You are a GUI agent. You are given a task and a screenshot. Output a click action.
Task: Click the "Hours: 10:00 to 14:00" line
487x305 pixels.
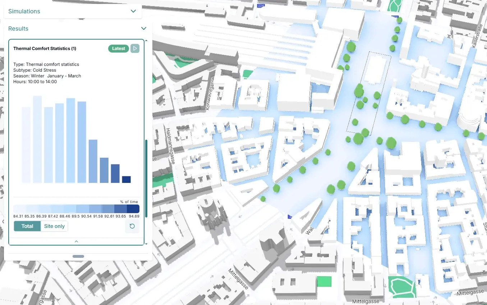[x=35, y=82]
